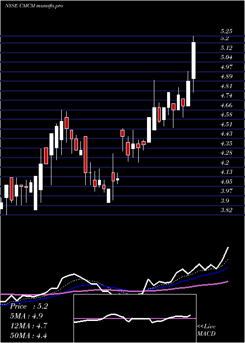Click the 4.81 price axis label
The image size is (245, 343).
[226, 86]
